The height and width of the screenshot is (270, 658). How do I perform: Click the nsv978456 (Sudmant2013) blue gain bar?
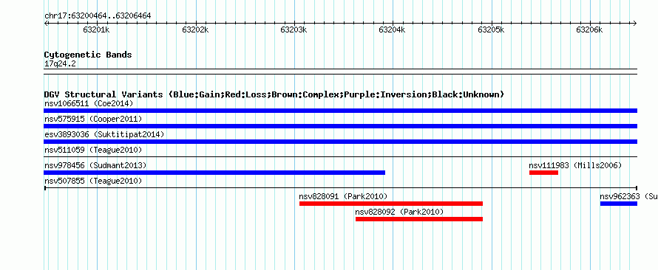pyautogui.click(x=214, y=173)
